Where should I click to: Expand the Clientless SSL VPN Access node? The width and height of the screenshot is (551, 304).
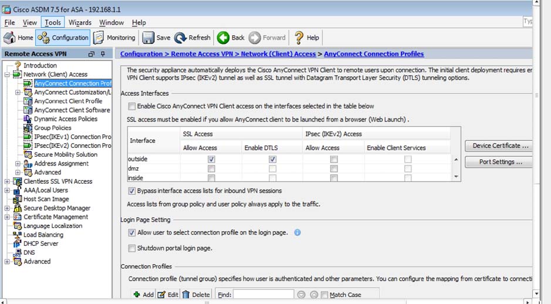7,181
